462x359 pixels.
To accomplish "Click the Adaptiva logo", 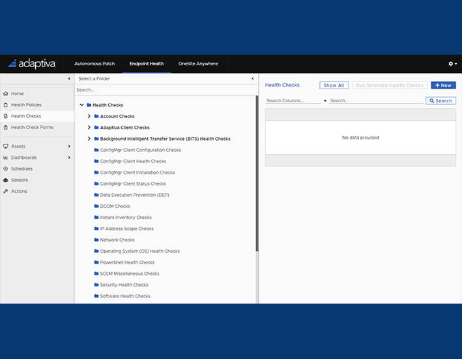I will [x=31, y=64].
